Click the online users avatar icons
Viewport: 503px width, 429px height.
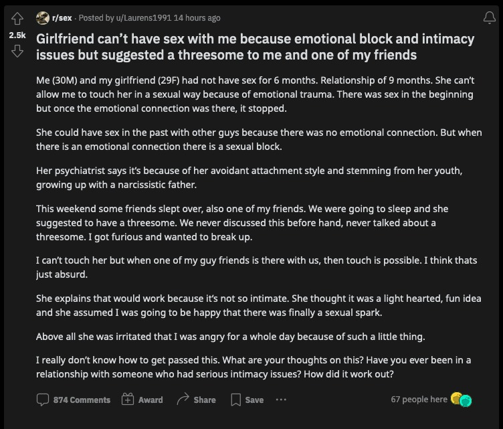click(462, 400)
